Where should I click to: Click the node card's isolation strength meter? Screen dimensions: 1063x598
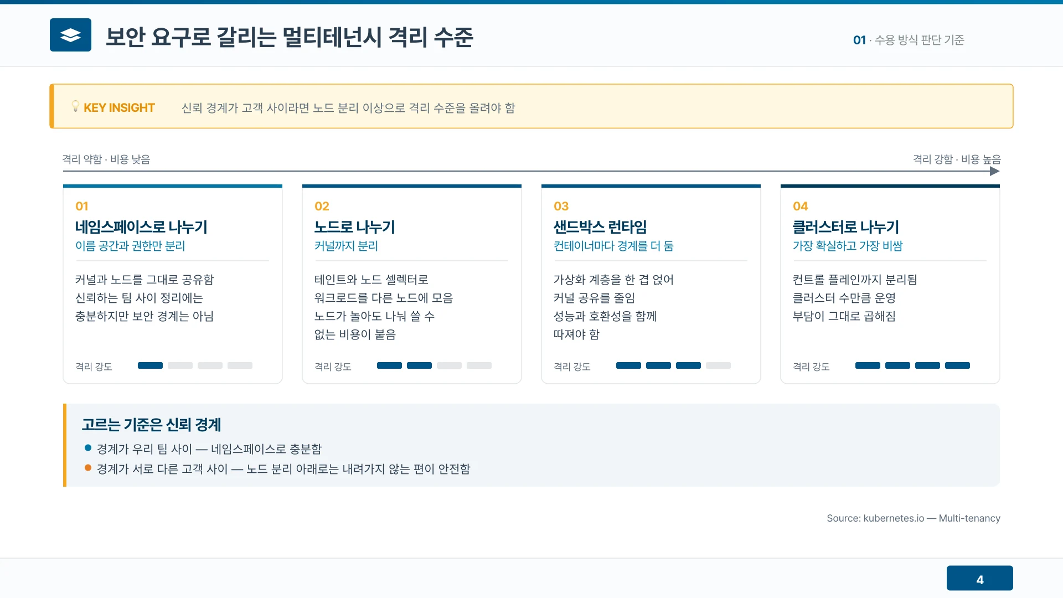434,365
